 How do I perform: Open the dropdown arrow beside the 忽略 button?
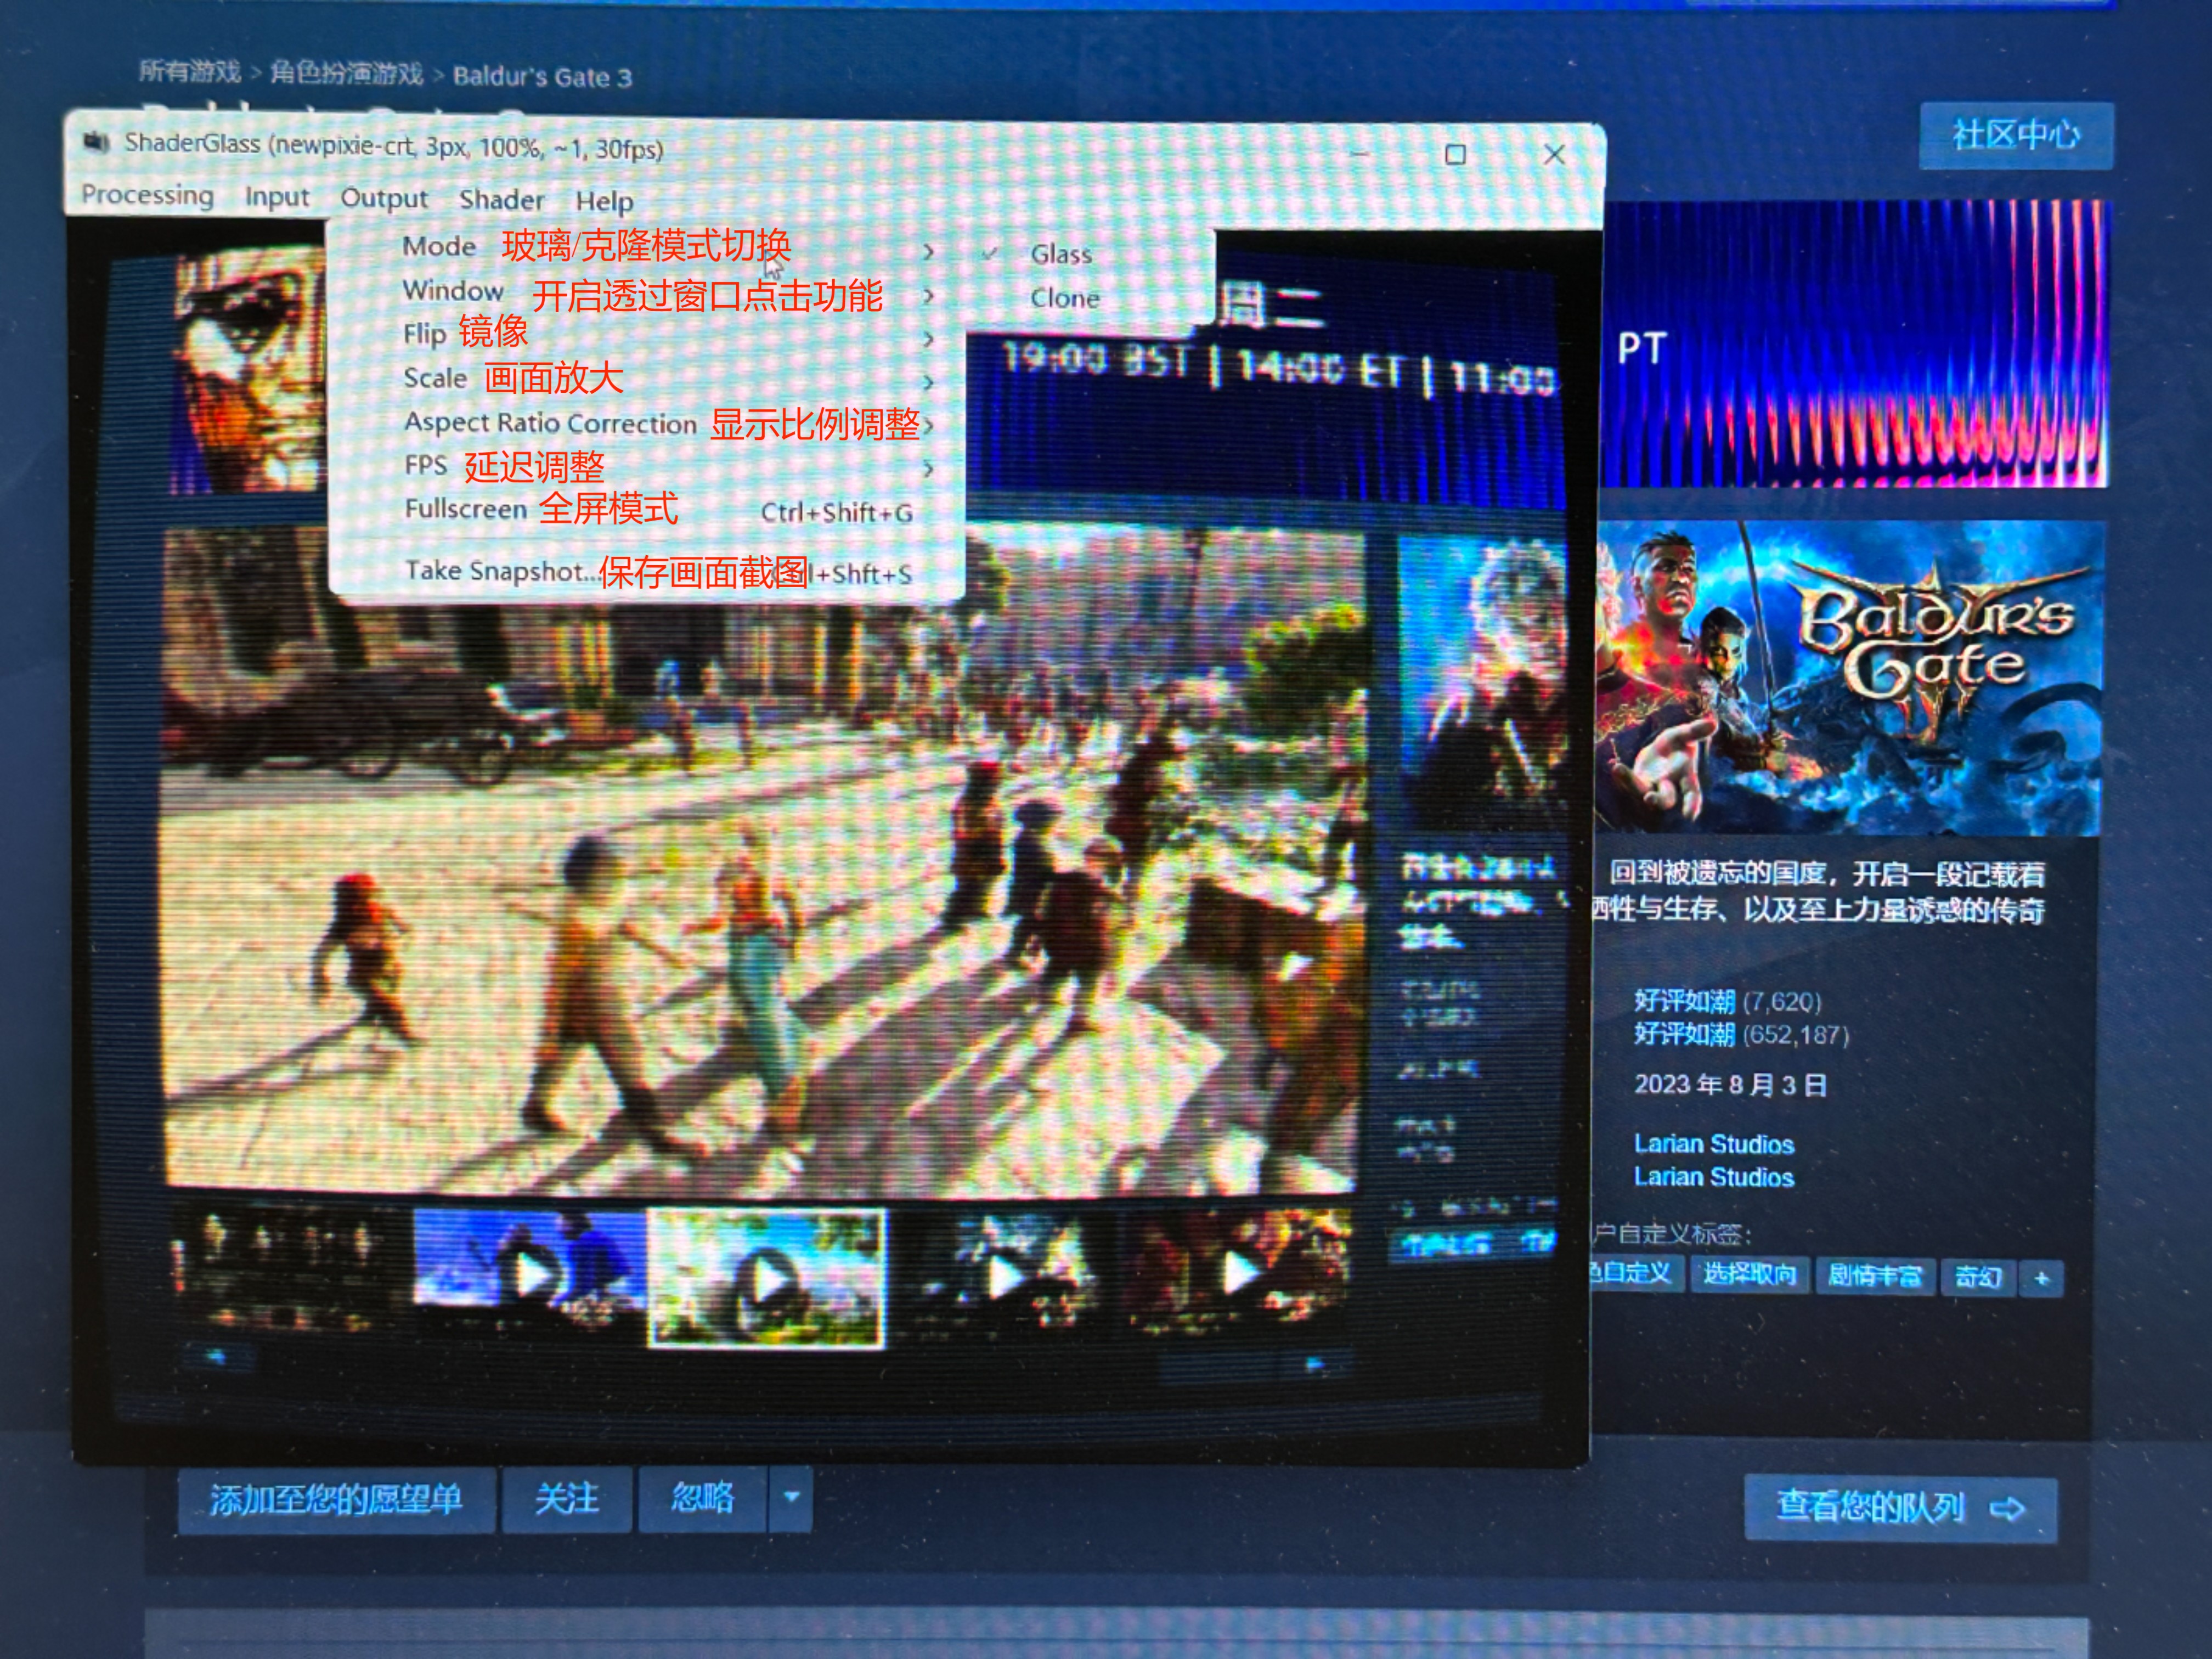tap(791, 1497)
